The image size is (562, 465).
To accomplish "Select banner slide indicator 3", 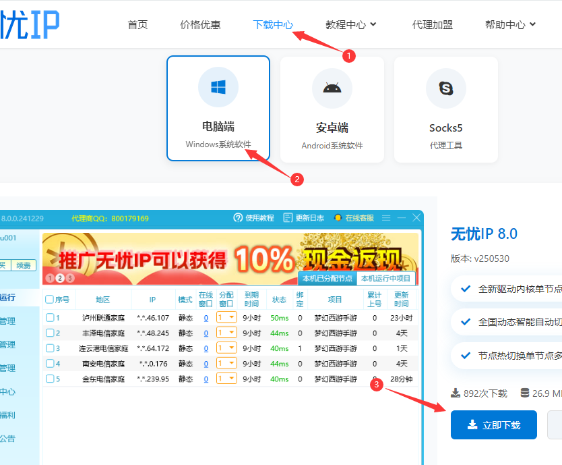I will point(70,278).
